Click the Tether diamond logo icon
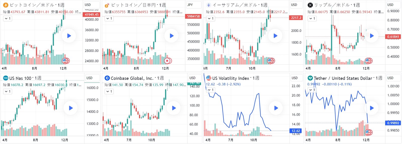402x144 pixels. [x=310, y=78]
